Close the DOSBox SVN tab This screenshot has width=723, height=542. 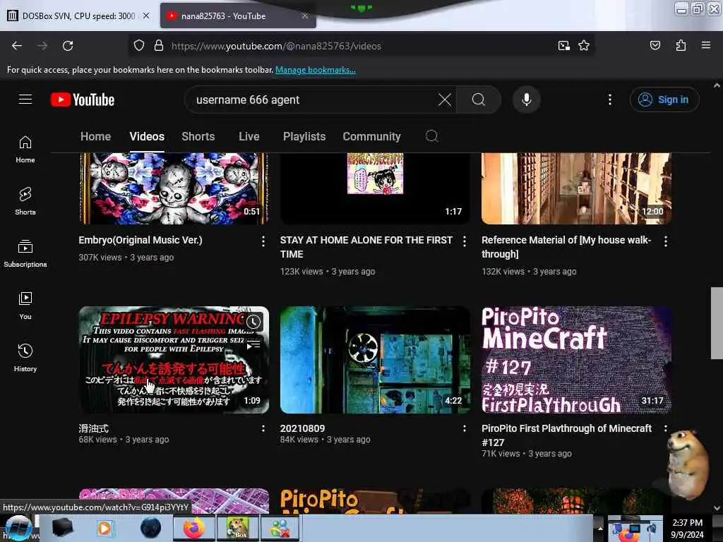(146, 16)
